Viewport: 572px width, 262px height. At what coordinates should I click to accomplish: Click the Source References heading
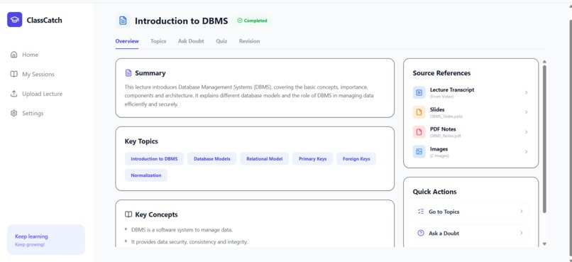coord(441,73)
